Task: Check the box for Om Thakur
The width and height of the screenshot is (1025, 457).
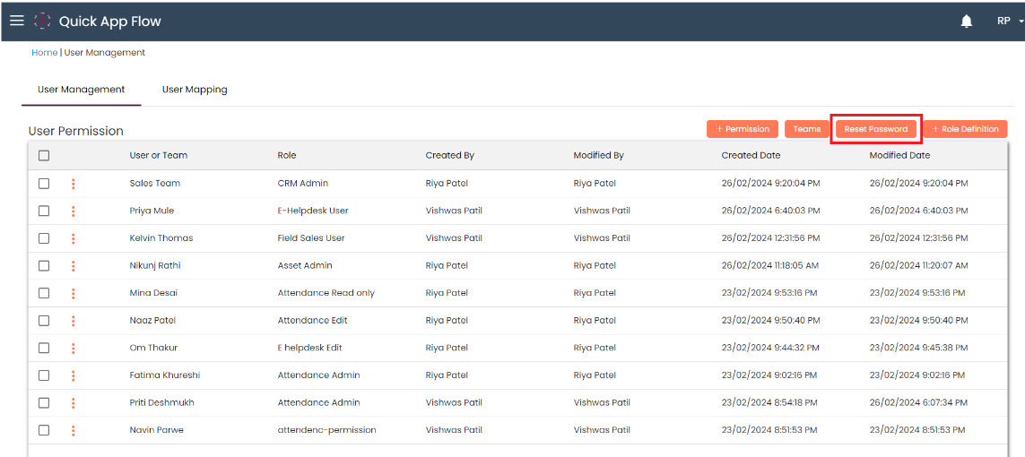Action: pos(44,348)
